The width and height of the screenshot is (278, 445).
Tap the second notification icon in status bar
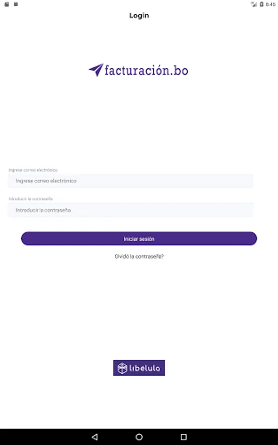(x=16, y=4)
